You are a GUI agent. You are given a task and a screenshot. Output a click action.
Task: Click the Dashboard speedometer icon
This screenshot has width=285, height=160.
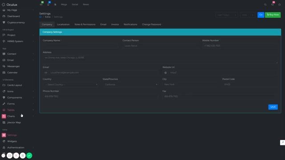click(x=4, y=16)
